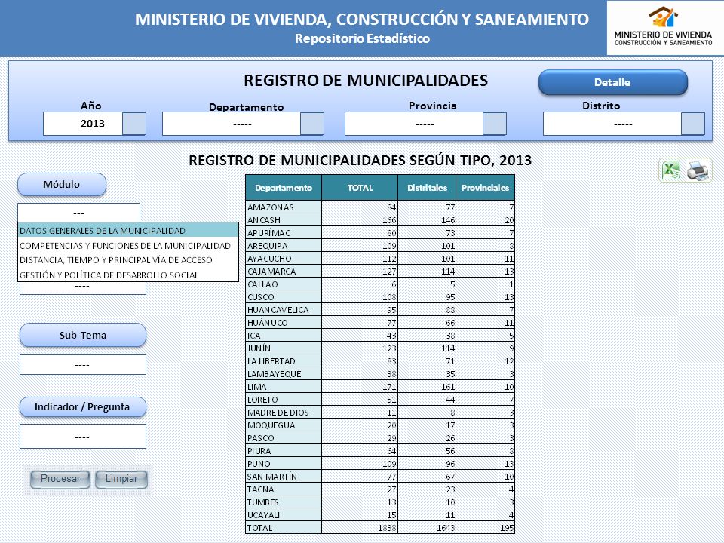Select DISTANCIA, TIEMPO Y PRINCIPAL VÍA DE ACCESO
This screenshot has height=543, width=724.
click(128, 260)
